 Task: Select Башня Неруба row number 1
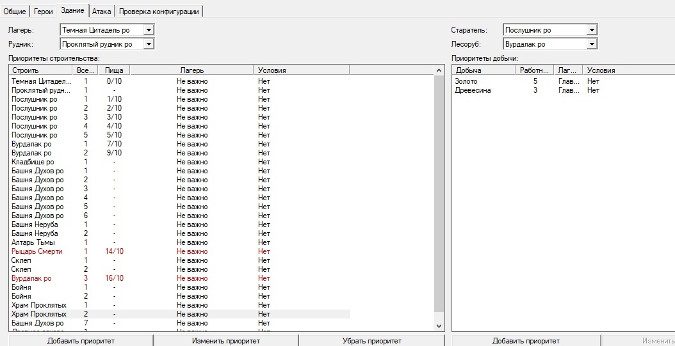coord(179,224)
